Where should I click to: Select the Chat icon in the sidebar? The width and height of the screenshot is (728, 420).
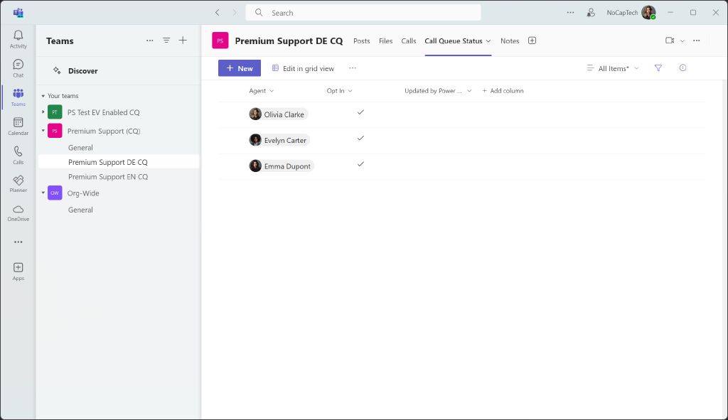(18, 65)
